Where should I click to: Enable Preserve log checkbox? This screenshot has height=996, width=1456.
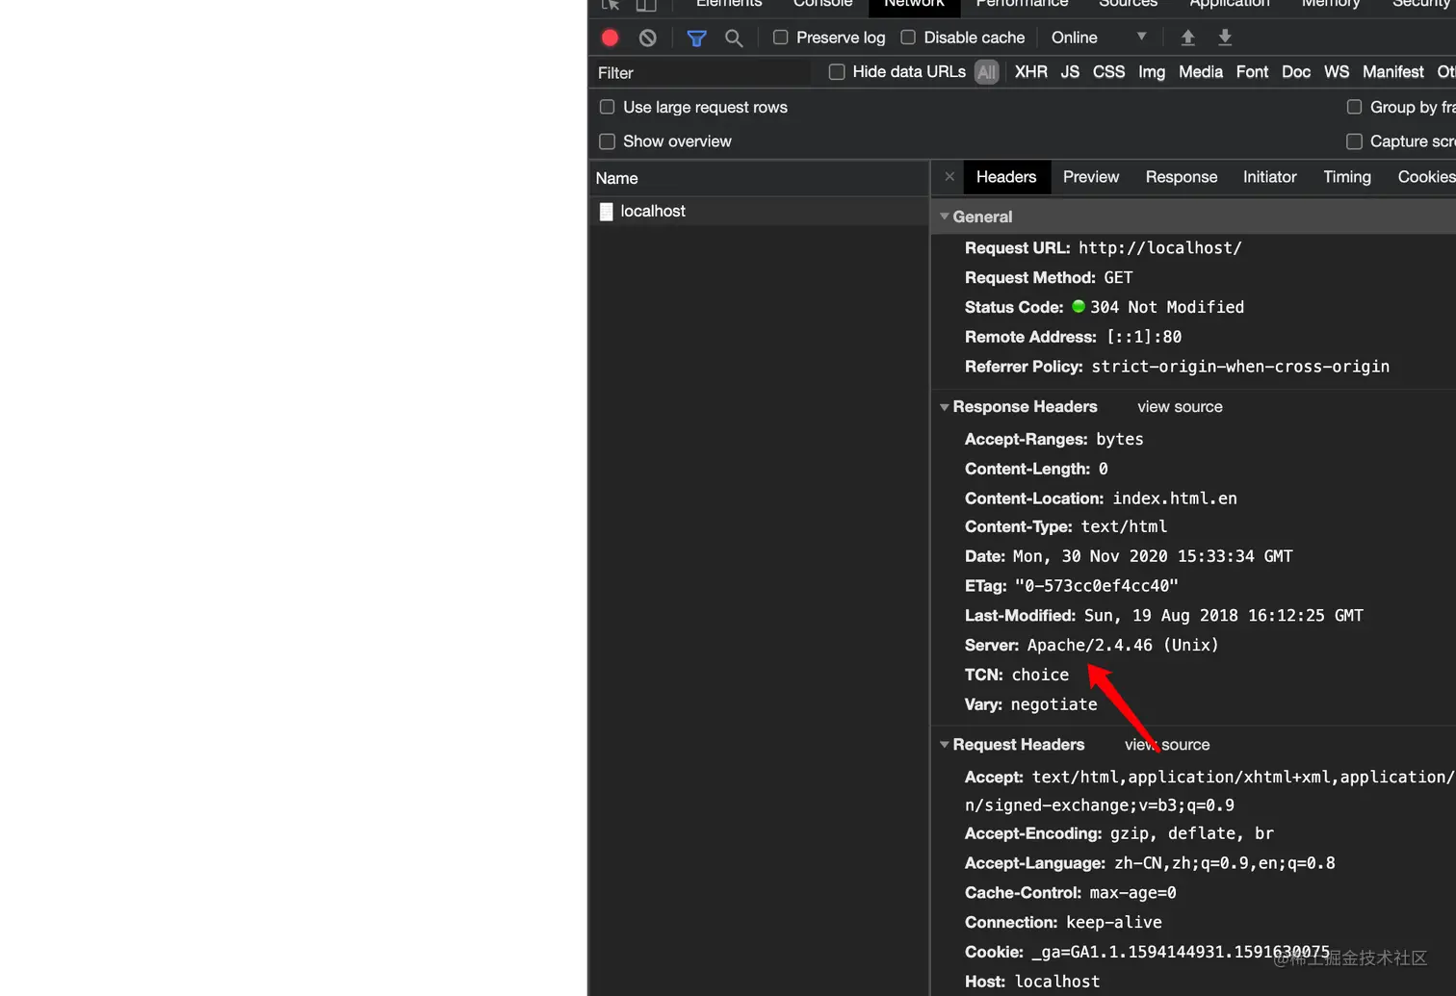pyautogui.click(x=780, y=38)
